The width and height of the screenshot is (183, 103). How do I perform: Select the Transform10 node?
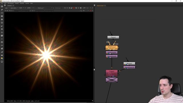[129, 67]
